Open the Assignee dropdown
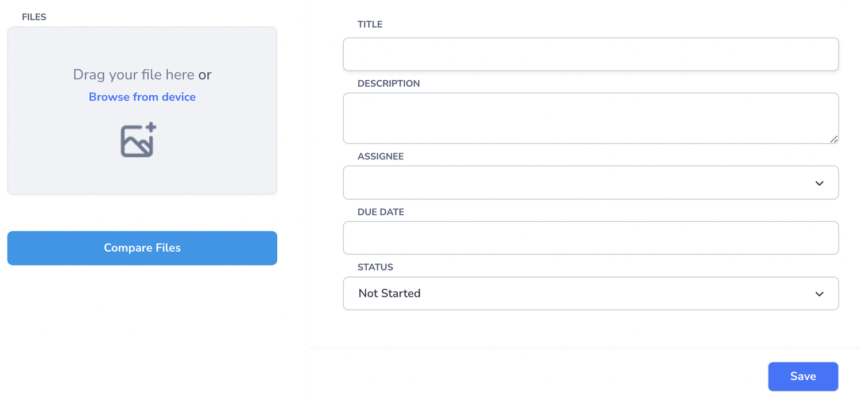Viewport: 861px width, 402px height. coord(591,182)
